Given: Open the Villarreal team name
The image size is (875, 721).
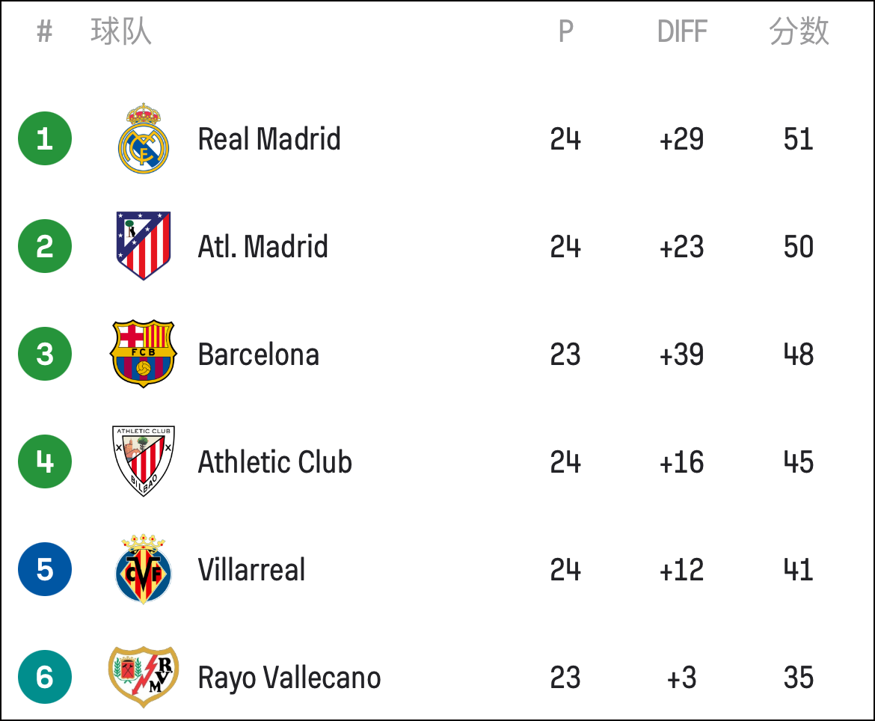Looking at the screenshot, I should 252,570.
